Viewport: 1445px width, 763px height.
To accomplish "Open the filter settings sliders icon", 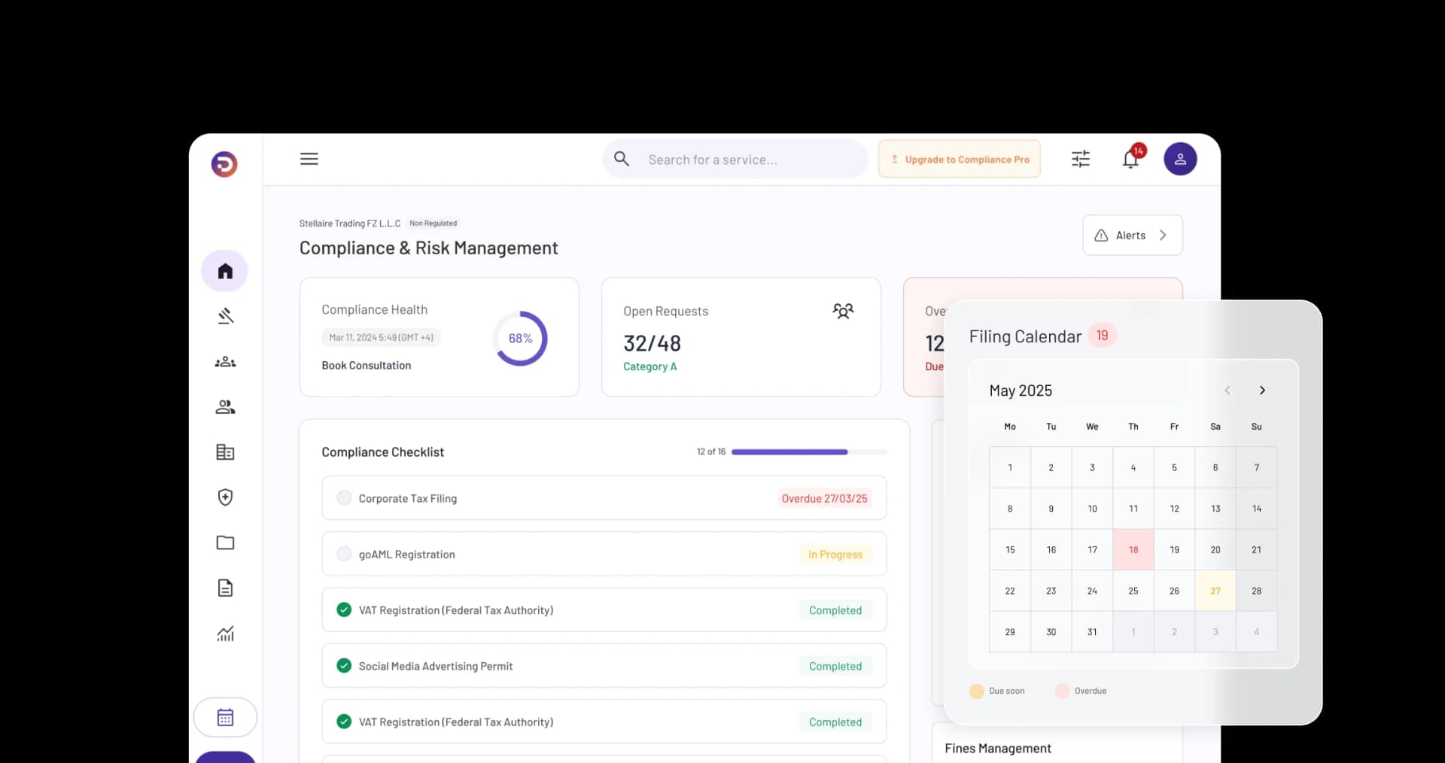I will pyautogui.click(x=1081, y=159).
